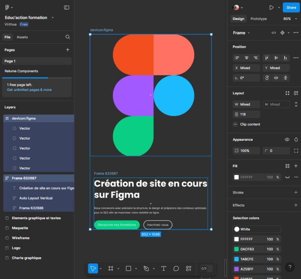Click the create component icon
Viewport: 301px width, 279px height.
(x=282, y=33)
